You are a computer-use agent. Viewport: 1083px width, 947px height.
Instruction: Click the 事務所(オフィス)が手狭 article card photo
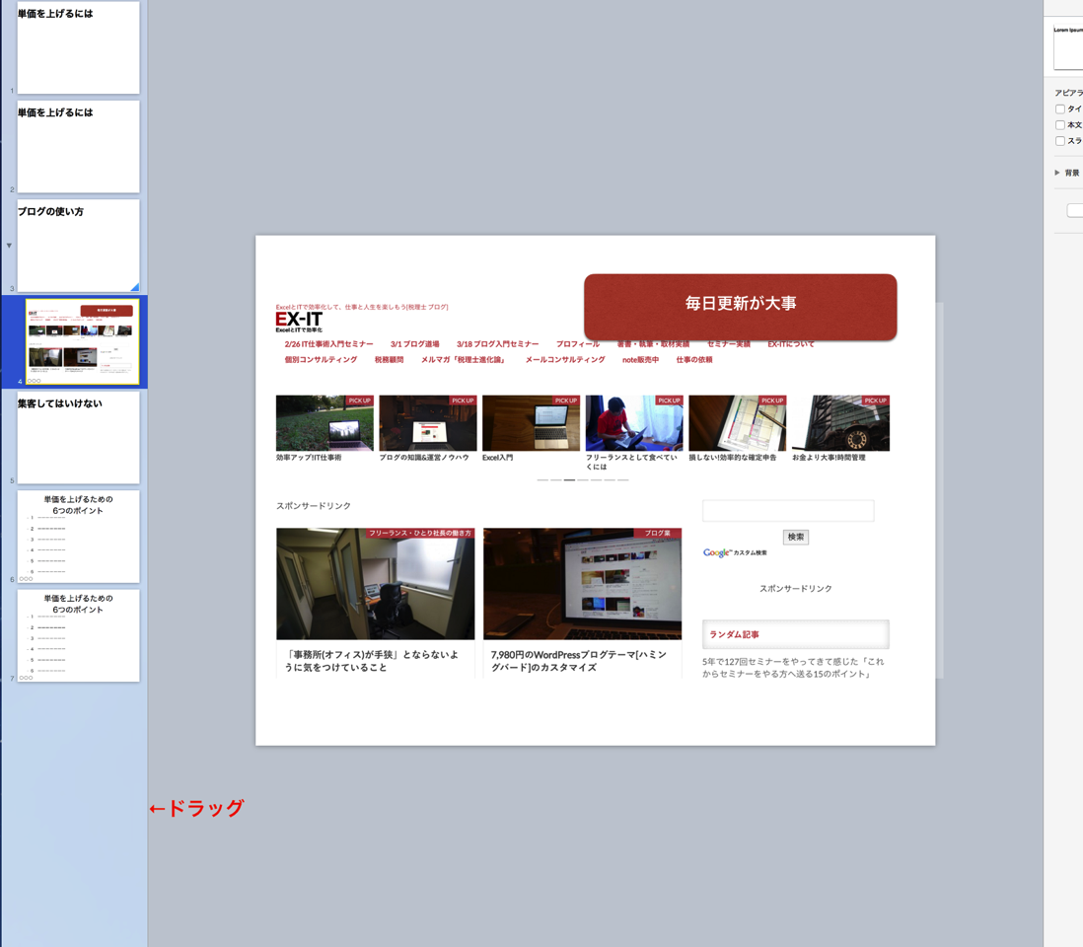point(375,584)
